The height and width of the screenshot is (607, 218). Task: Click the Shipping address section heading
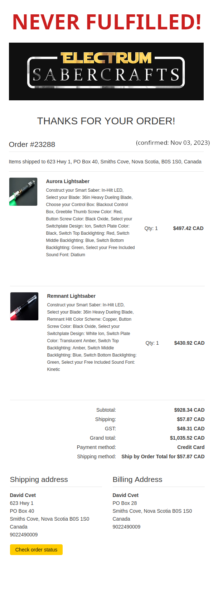[x=39, y=479]
